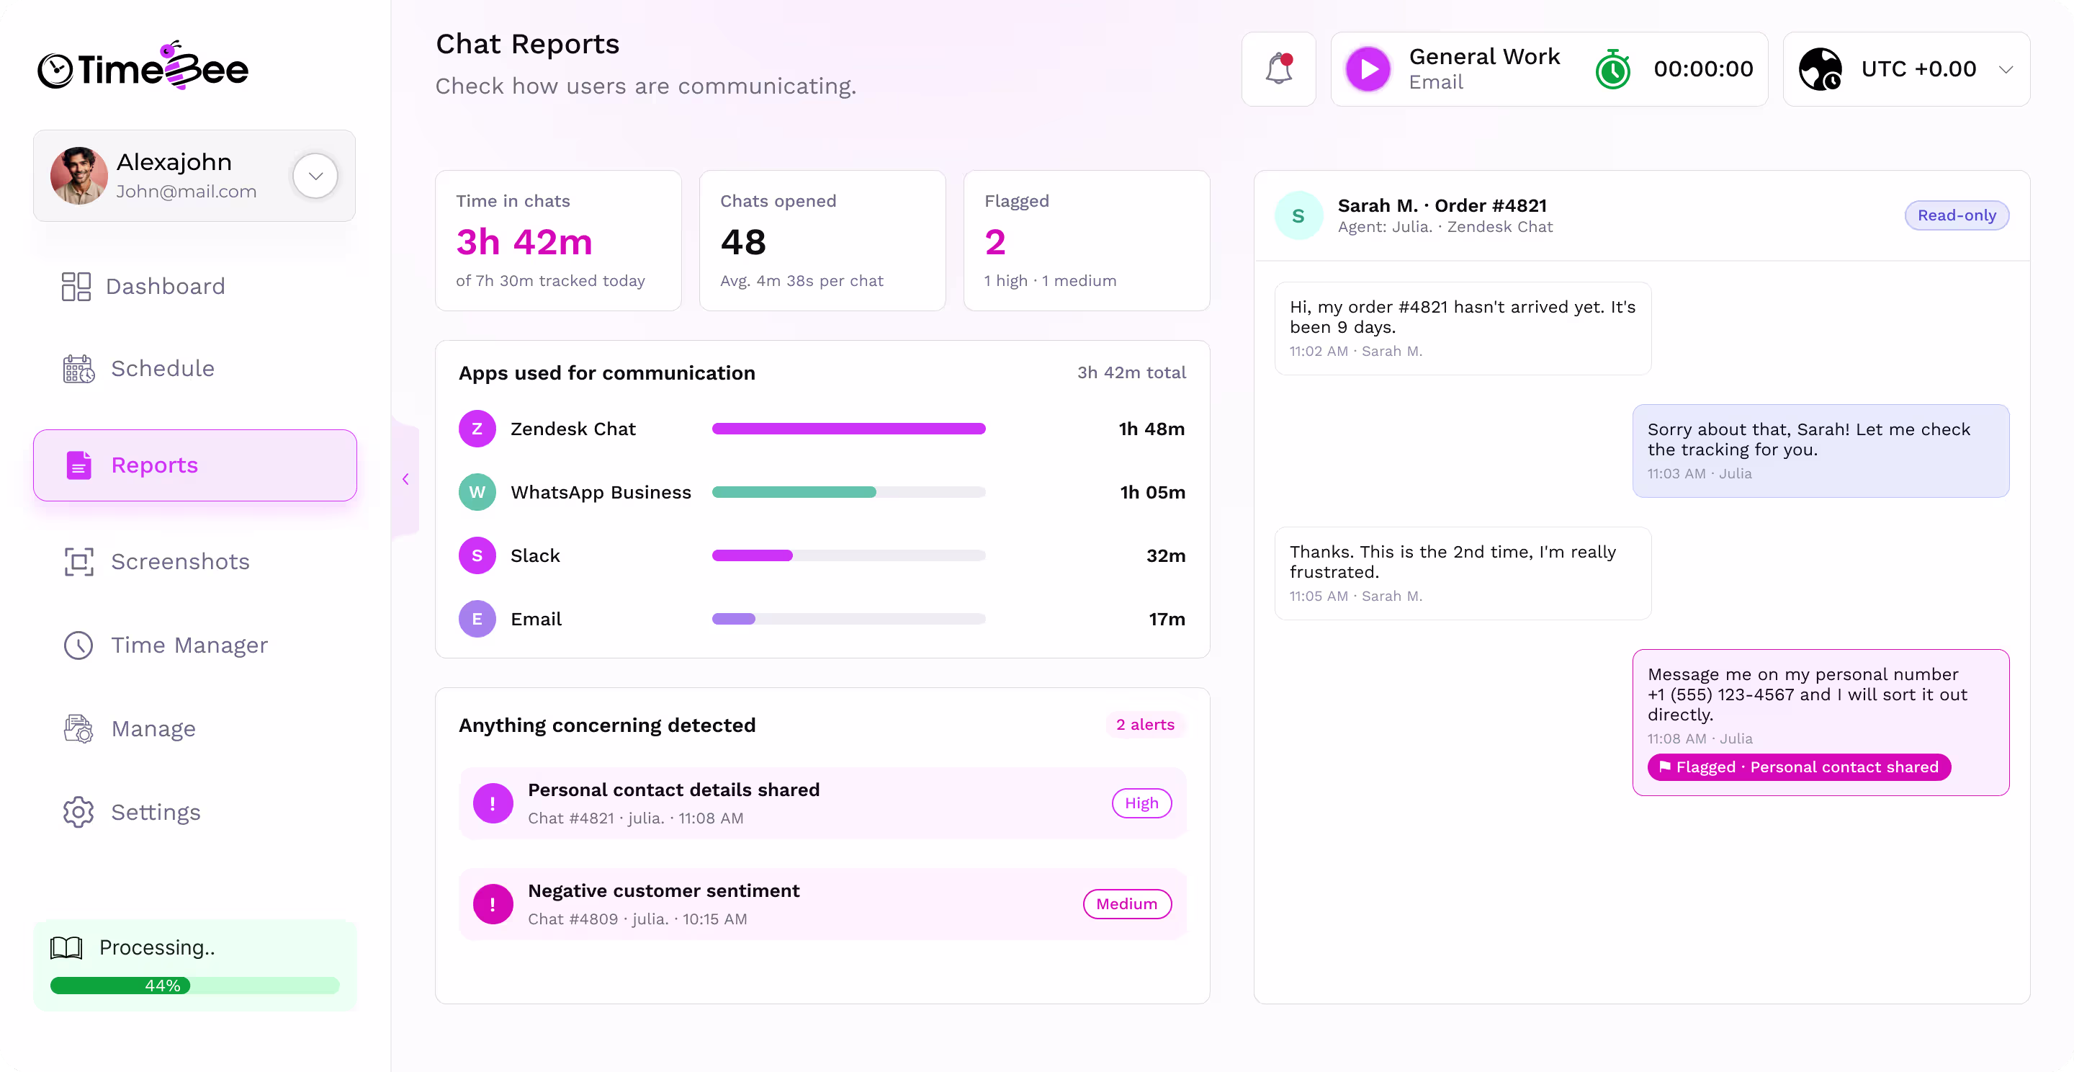
Task: Click the Email E icon
Action: (477, 620)
